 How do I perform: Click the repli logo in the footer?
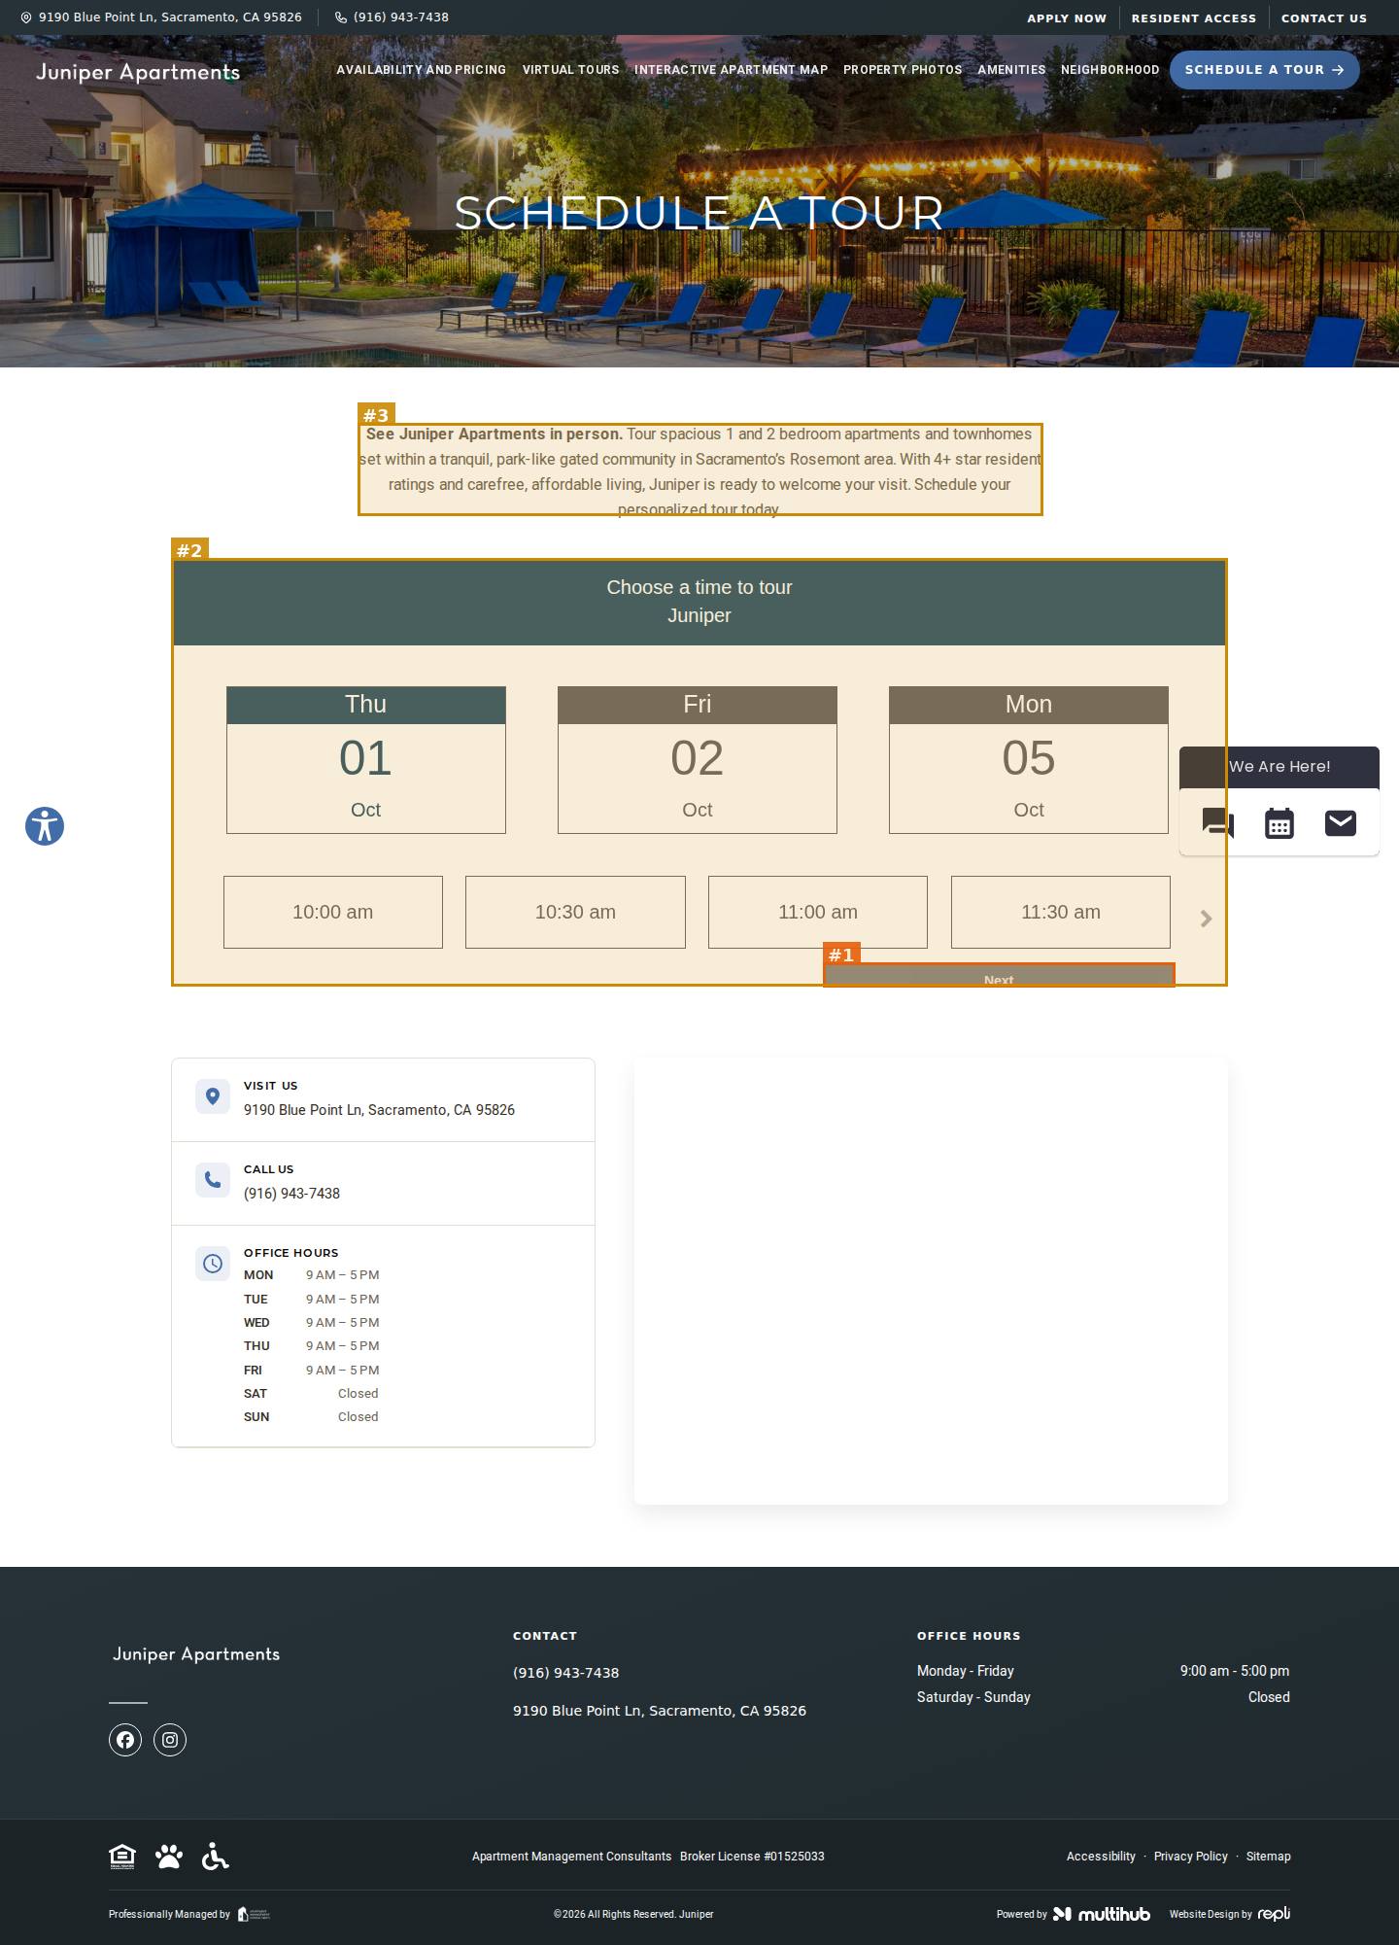pos(1275,1914)
